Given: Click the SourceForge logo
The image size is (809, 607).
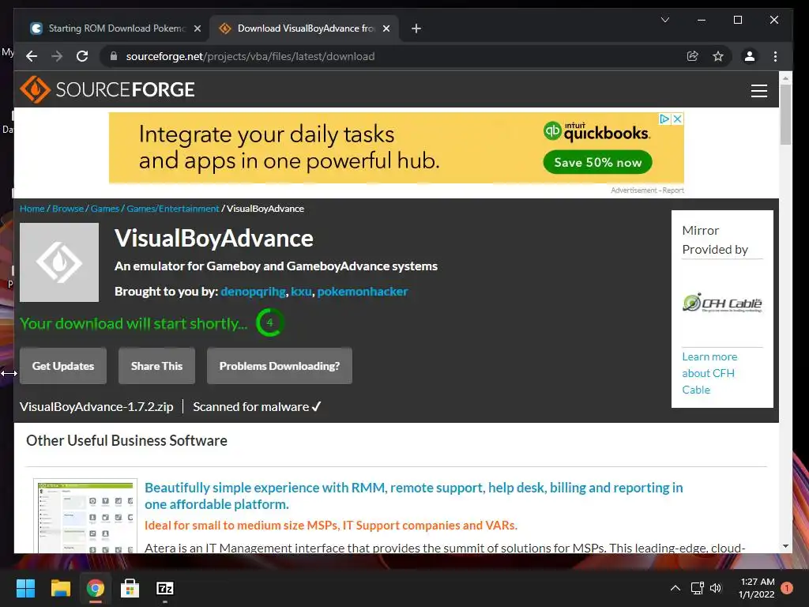Looking at the screenshot, I should coord(107,89).
